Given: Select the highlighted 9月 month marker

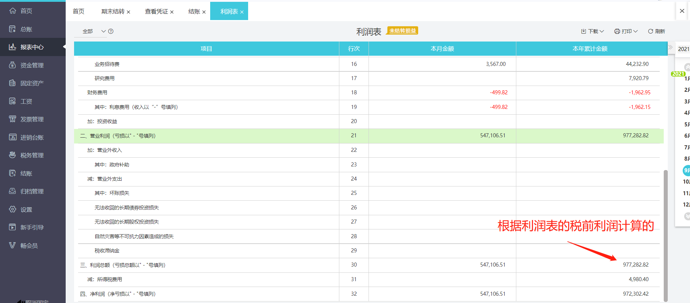Looking at the screenshot, I should (686, 170).
